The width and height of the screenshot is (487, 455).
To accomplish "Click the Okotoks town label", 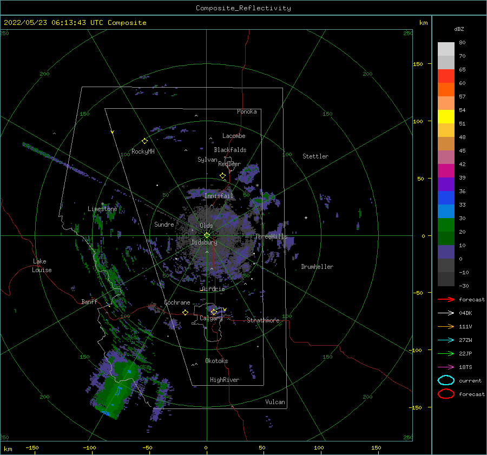I will (216, 361).
